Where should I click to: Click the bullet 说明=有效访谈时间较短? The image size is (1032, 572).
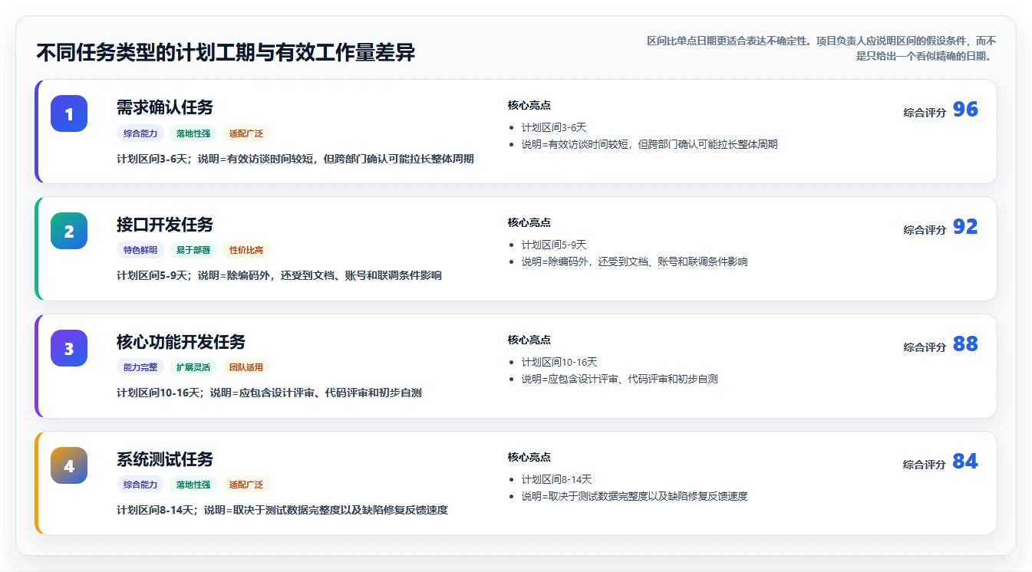pyautogui.click(x=650, y=144)
